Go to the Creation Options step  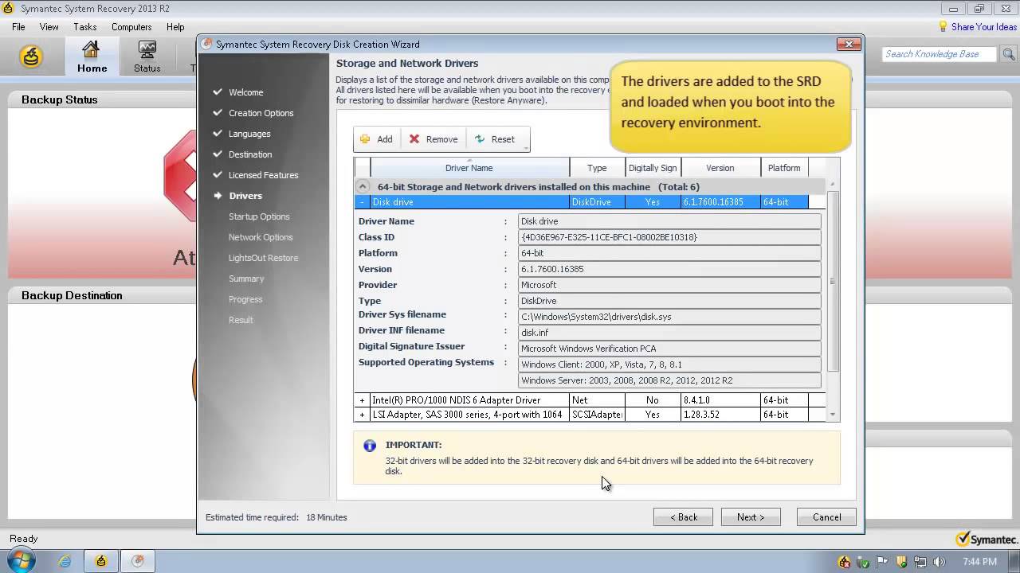tap(261, 113)
